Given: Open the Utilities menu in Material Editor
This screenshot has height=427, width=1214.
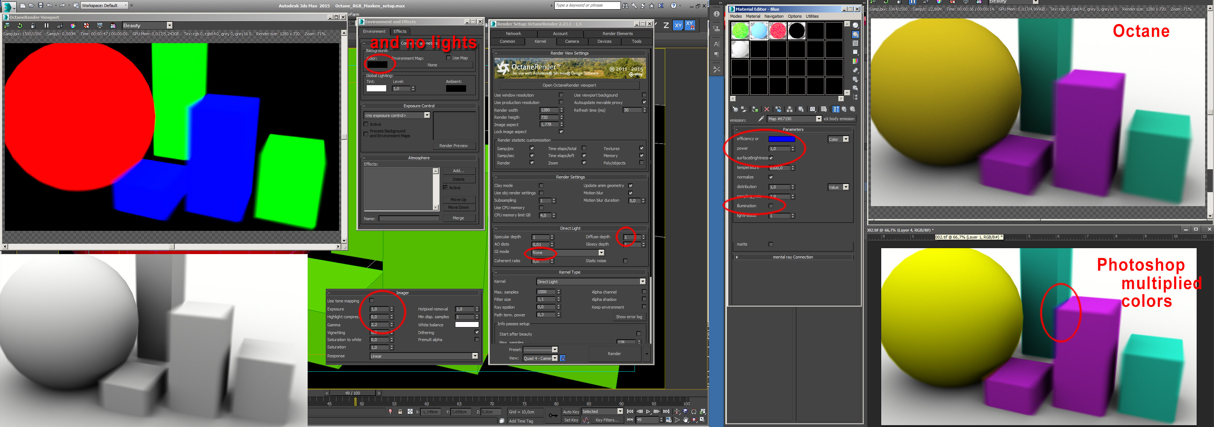Looking at the screenshot, I should [812, 16].
